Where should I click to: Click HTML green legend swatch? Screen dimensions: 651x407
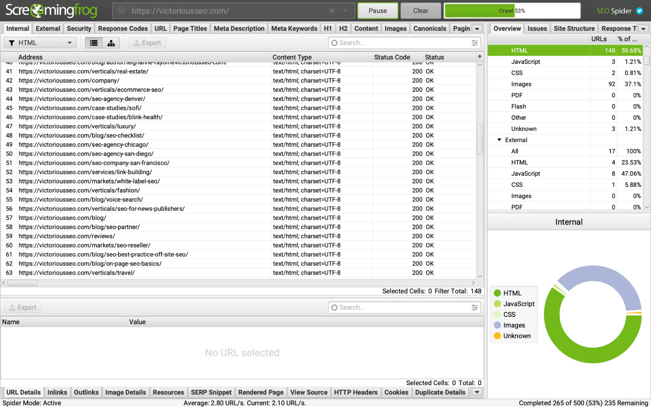pos(497,293)
